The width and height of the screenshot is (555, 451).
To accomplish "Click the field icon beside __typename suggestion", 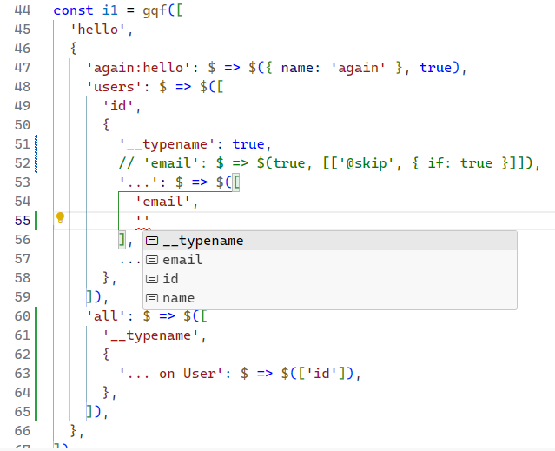I will [152, 241].
